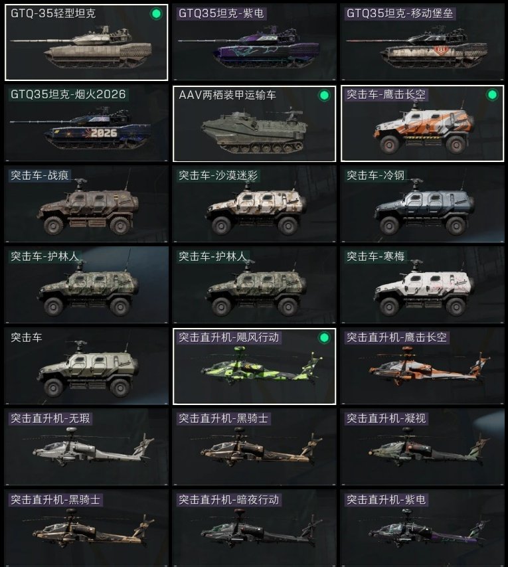Click the default 突击车 vehicle image

pyautogui.click(x=88, y=370)
